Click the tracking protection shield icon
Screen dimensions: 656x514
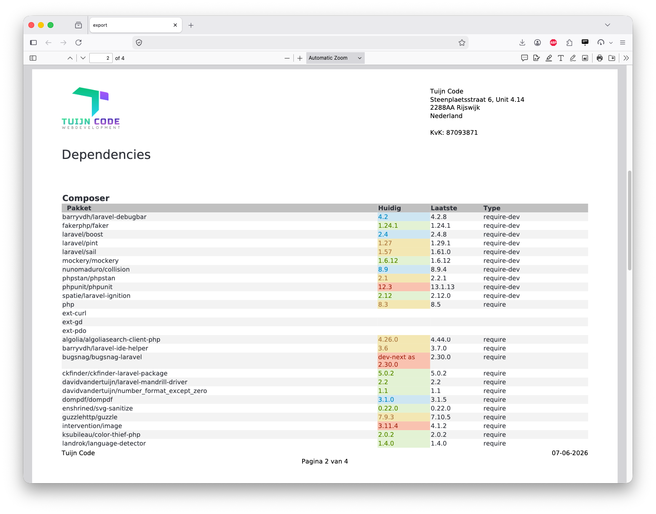139,43
